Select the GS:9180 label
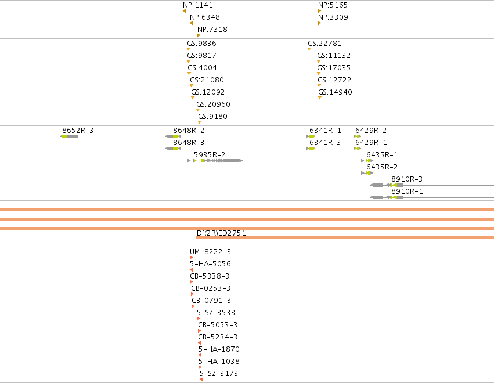Screen dimensions: 494x383 pyautogui.click(x=212, y=117)
